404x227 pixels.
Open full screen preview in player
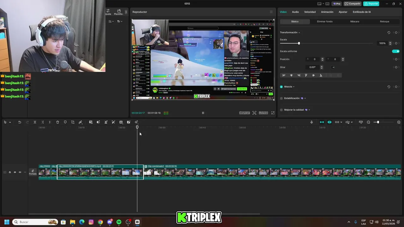click(x=273, y=113)
